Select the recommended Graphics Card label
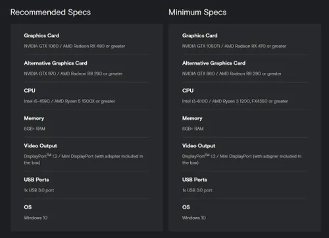This screenshot has width=329, height=238. click(41, 35)
